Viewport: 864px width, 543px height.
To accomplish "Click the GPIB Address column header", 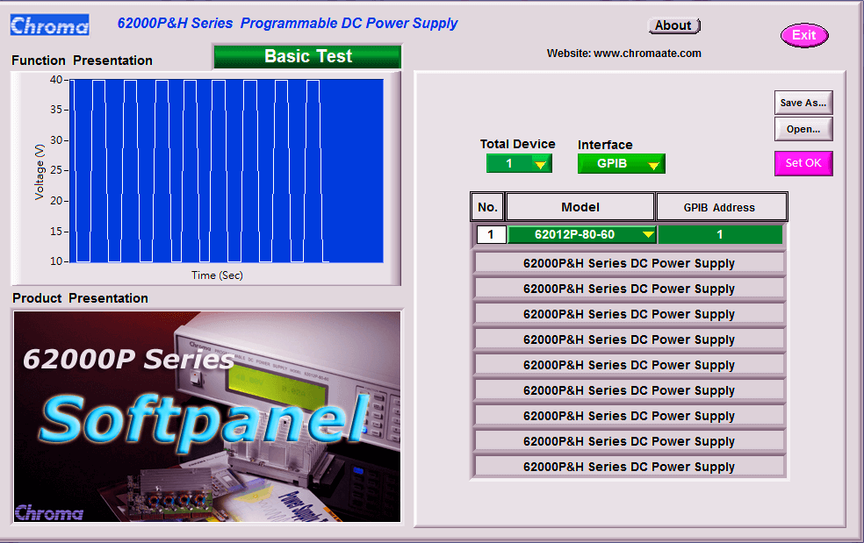I will (721, 208).
